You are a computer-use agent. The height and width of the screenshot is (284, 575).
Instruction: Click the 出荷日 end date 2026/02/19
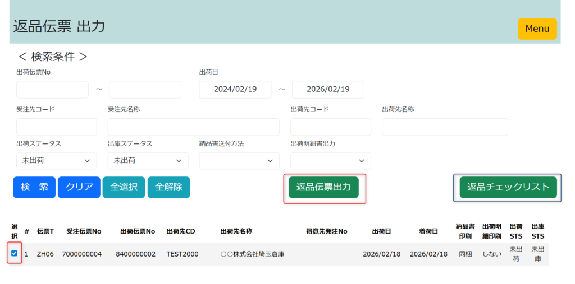(328, 90)
